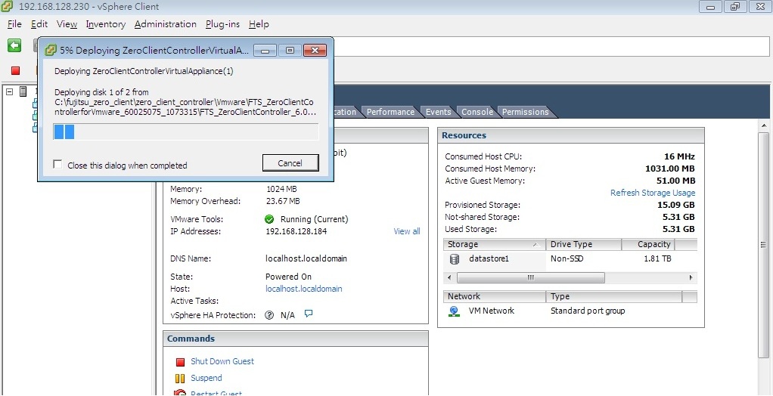Sort by Network column header
This screenshot has height=396, width=773.
point(495,296)
